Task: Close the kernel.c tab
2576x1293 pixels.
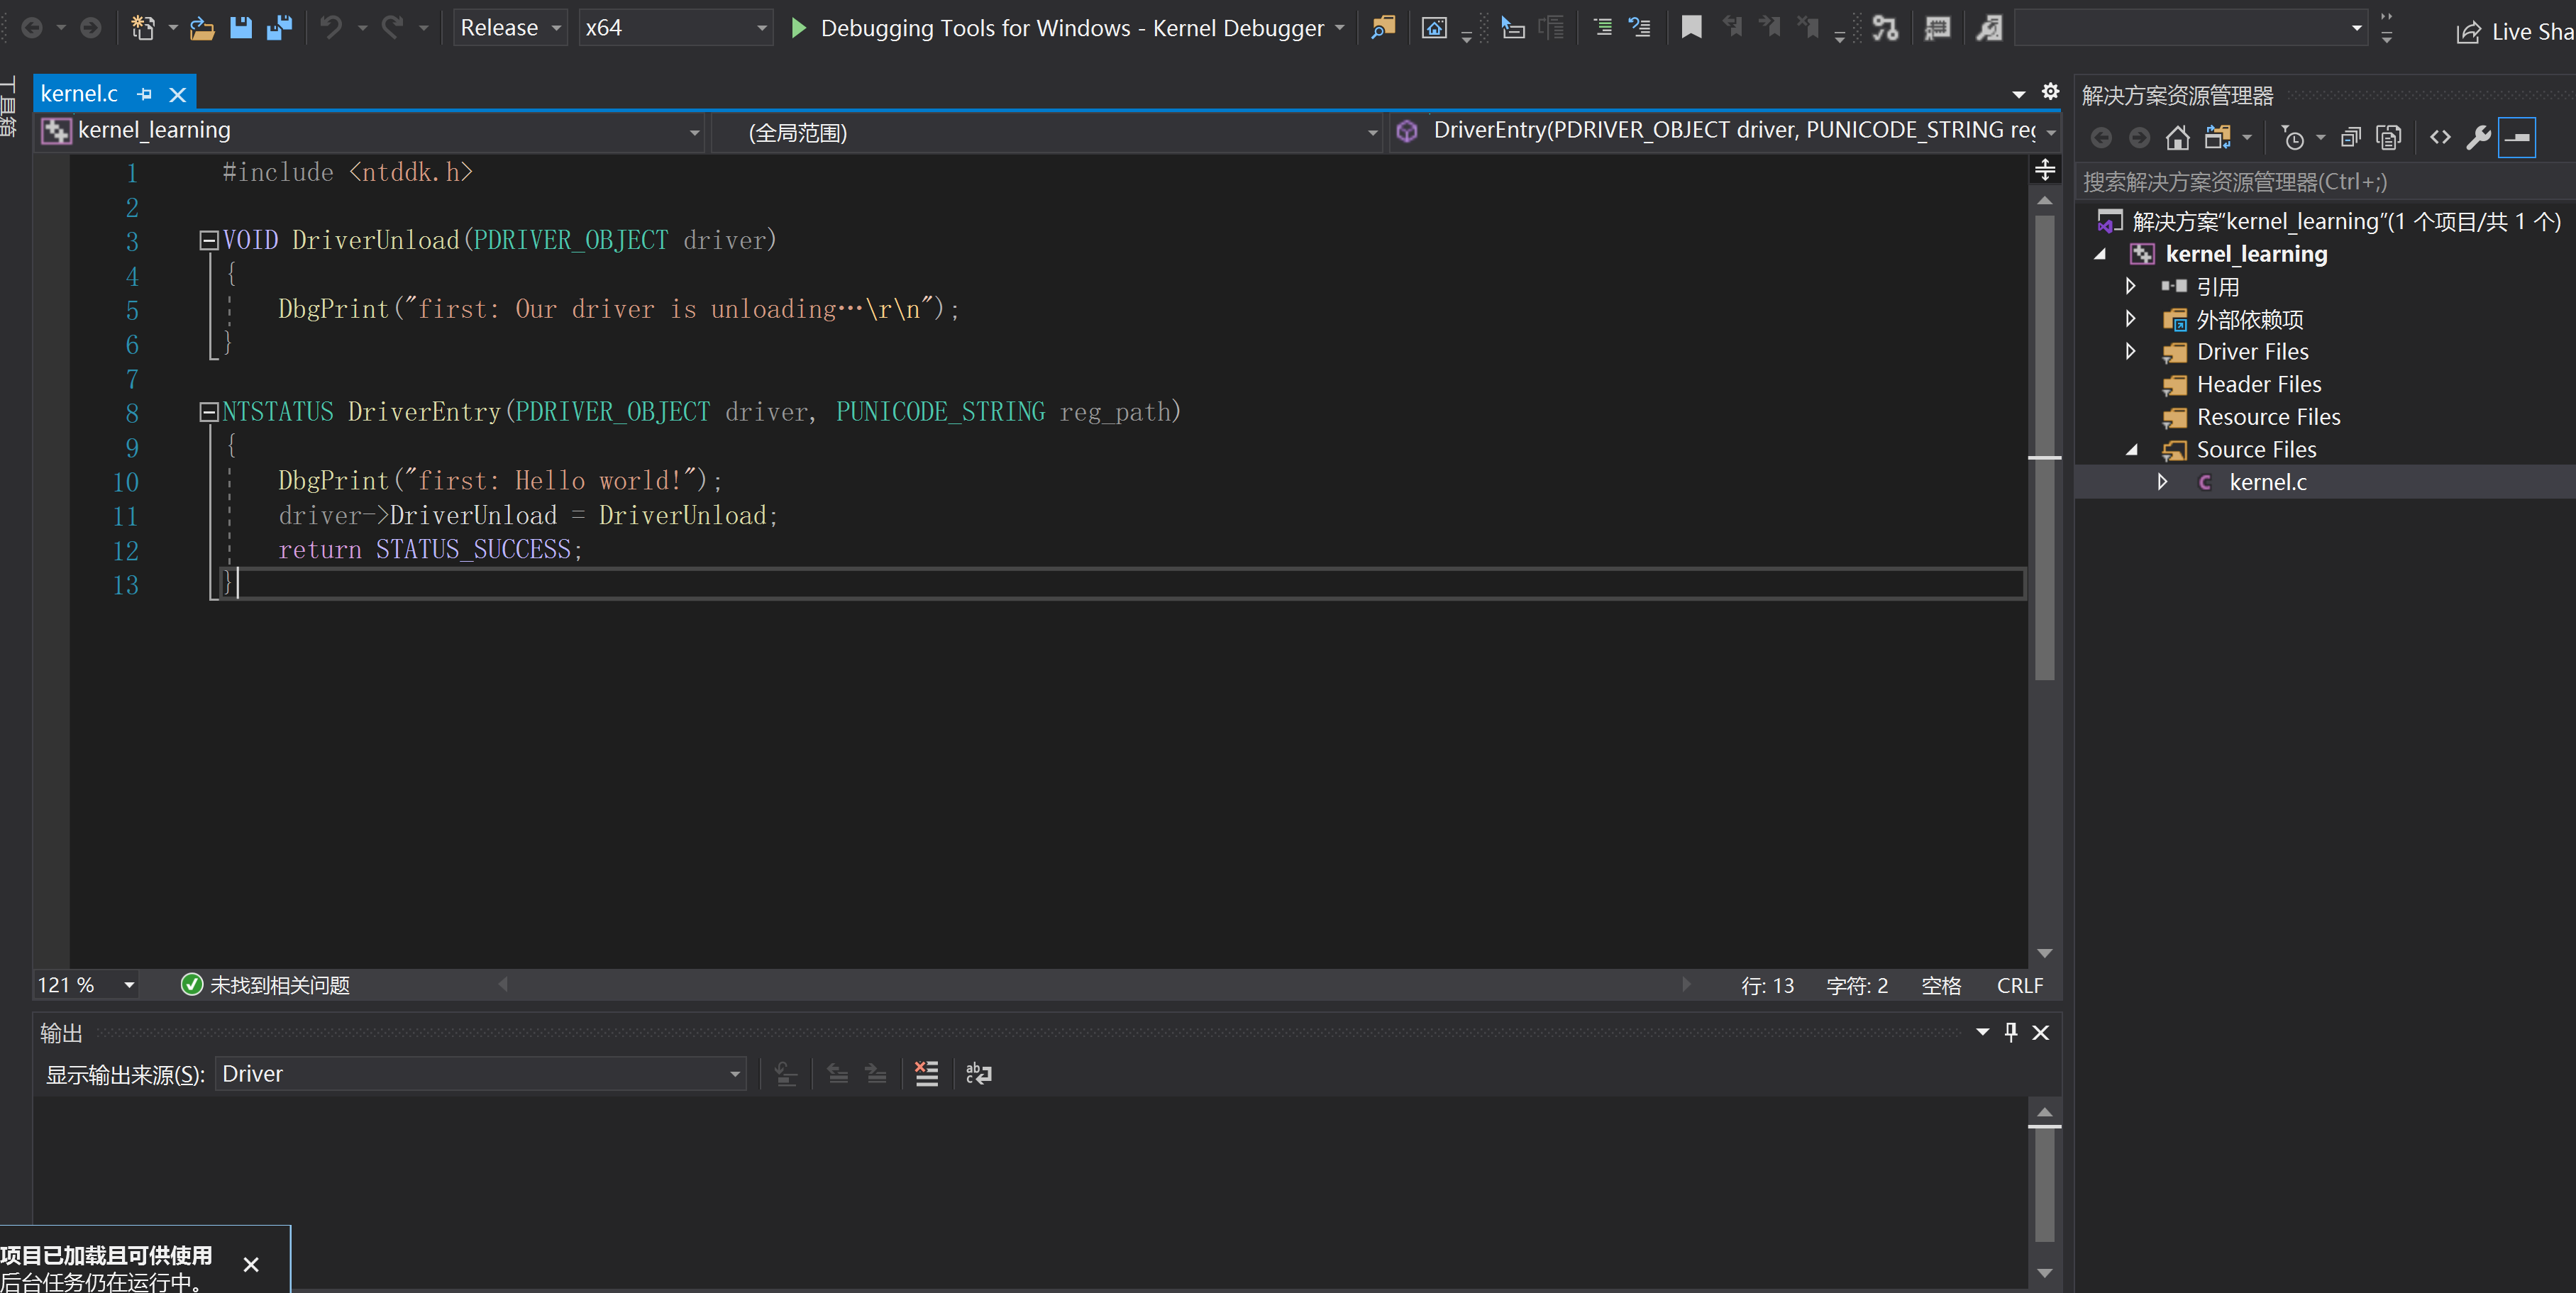Action: 178,95
